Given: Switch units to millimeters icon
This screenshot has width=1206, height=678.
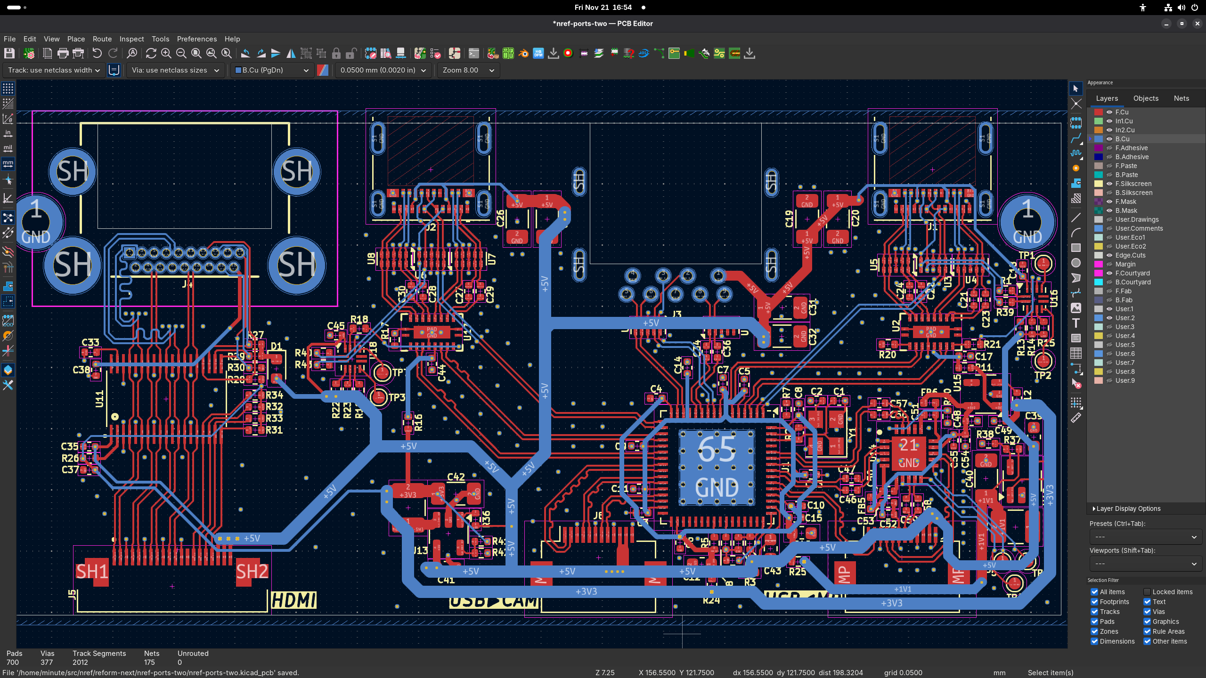Looking at the screenshot, I should click(x=8, y=164).
